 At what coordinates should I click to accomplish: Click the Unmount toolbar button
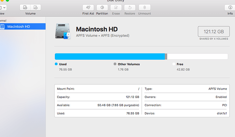[x=145, y=7]
